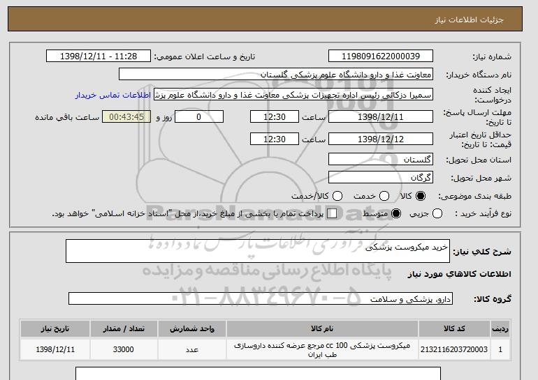The height and width of the screenshot is (380, 538).
Task: Click the اطلاعات کالاهای مورد نیاز heading
Action: pos(460,274)
